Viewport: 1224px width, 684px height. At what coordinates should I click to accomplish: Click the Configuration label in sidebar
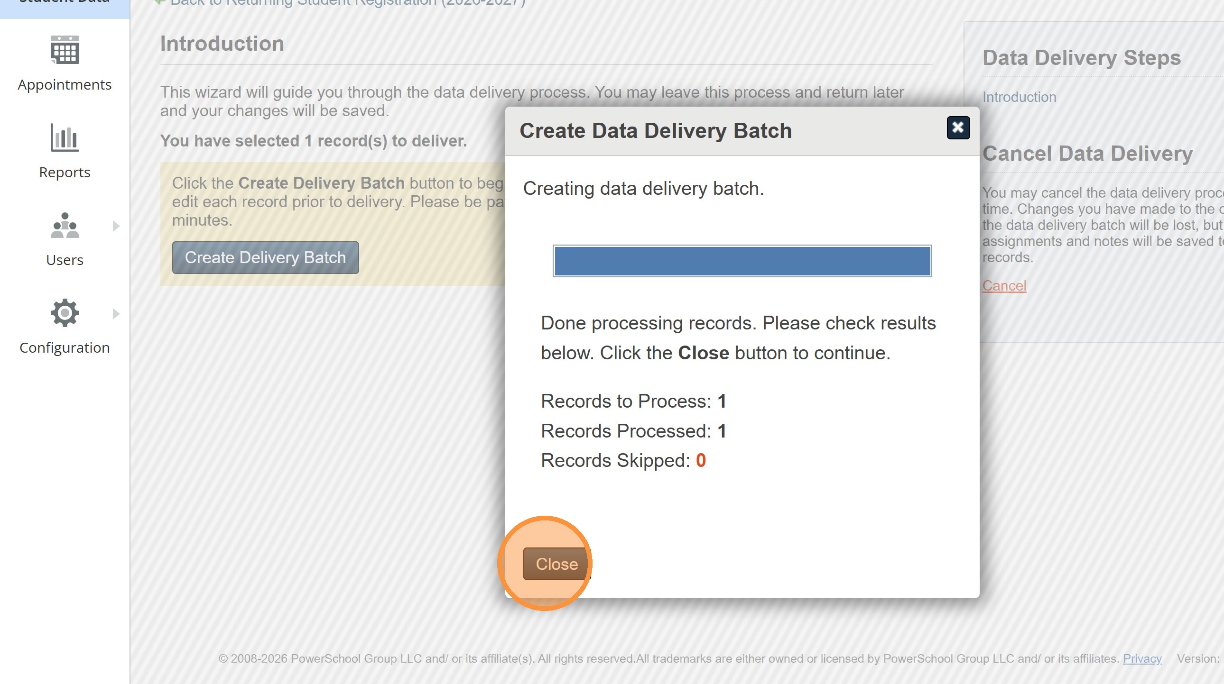click(x=65, y=347)
